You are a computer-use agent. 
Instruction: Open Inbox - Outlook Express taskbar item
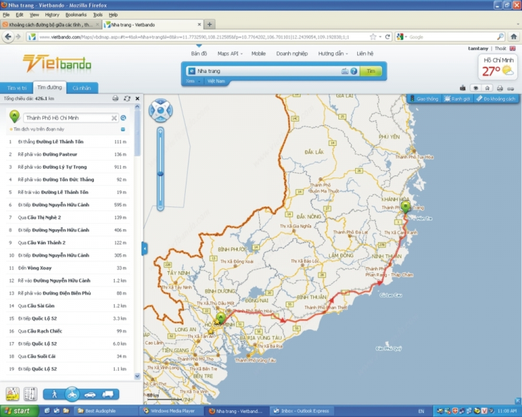303,411
